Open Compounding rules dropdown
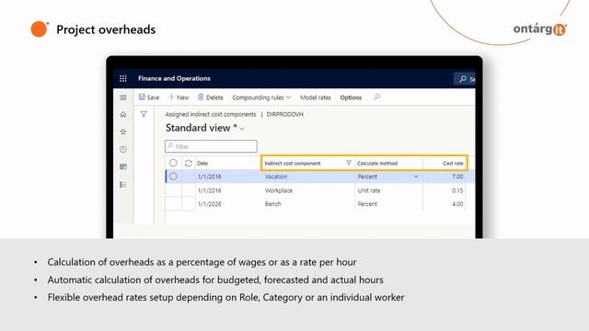This screenshot has height=331, width=589. click(261, 97)
